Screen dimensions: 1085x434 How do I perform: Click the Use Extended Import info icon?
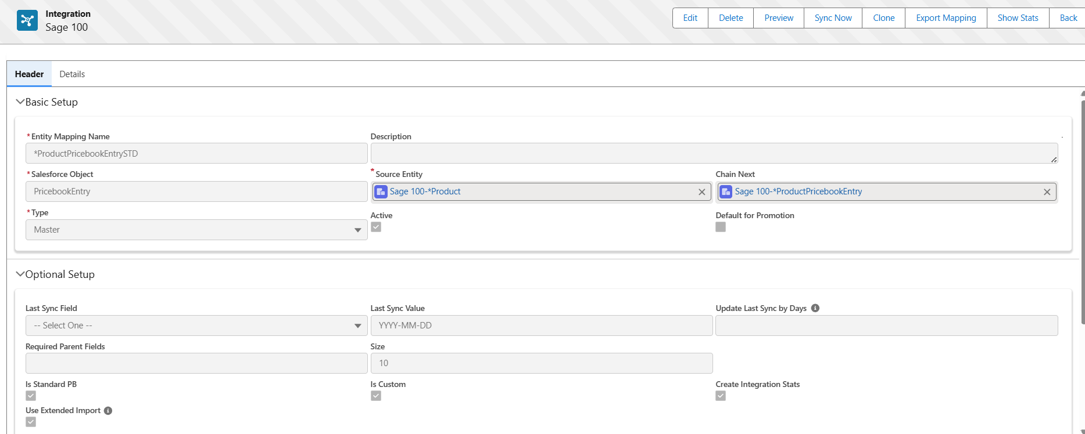[x=108, y=411]
